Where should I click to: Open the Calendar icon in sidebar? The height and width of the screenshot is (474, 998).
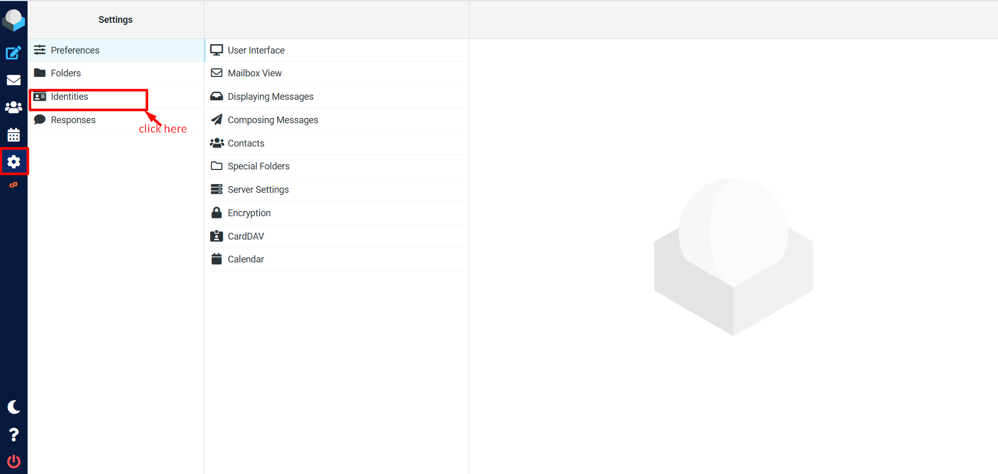pos(14,135)
